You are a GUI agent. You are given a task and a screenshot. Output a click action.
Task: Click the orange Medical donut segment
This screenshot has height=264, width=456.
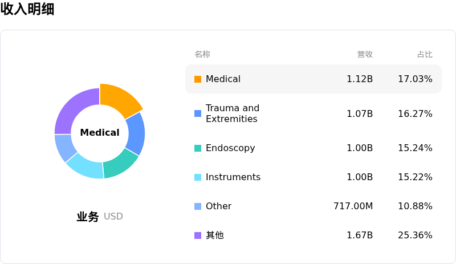pos(120,99)
